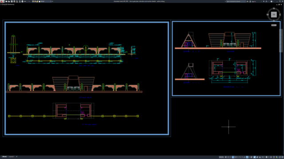284x159 pixels.
Task: Toggle the layer on/off lightbulb icon
Action: point(33,1)
